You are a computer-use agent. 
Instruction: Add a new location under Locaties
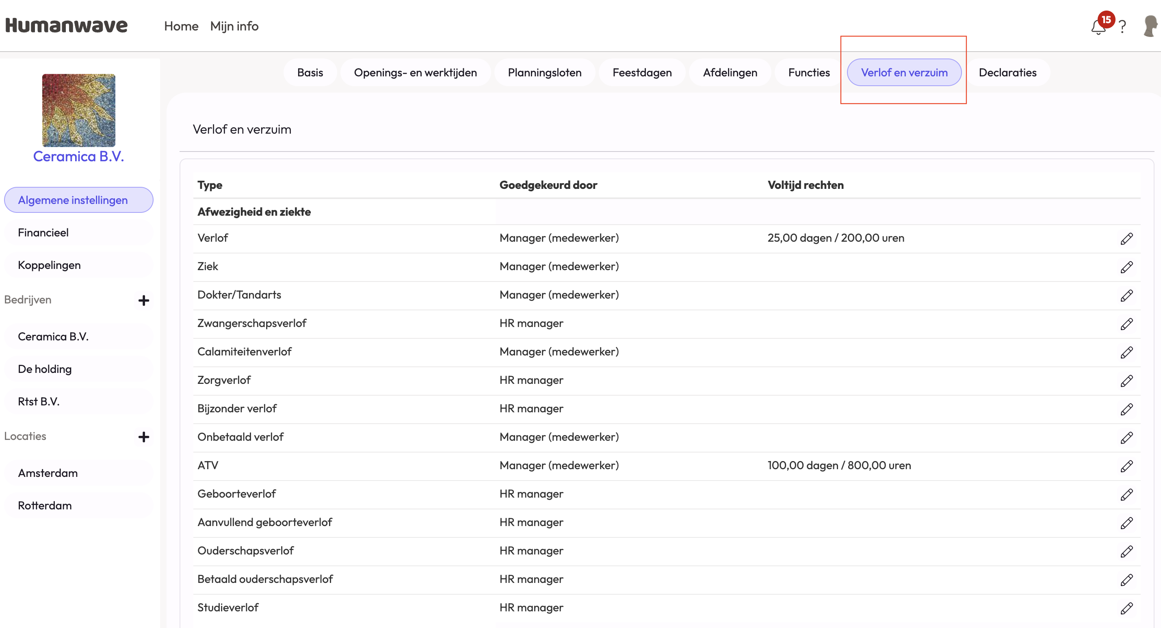pos(143,436)
